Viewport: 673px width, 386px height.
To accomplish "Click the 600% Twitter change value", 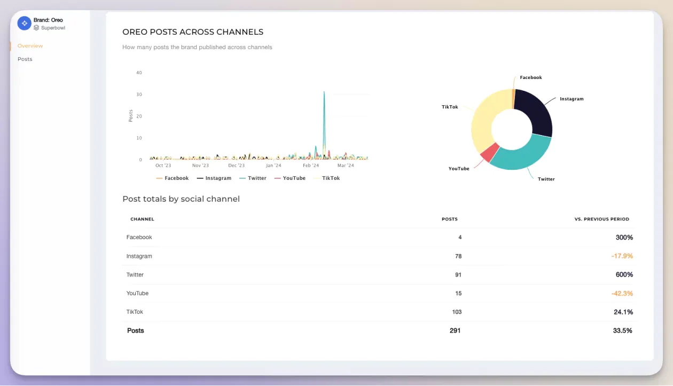I will [x=624, y=275].
